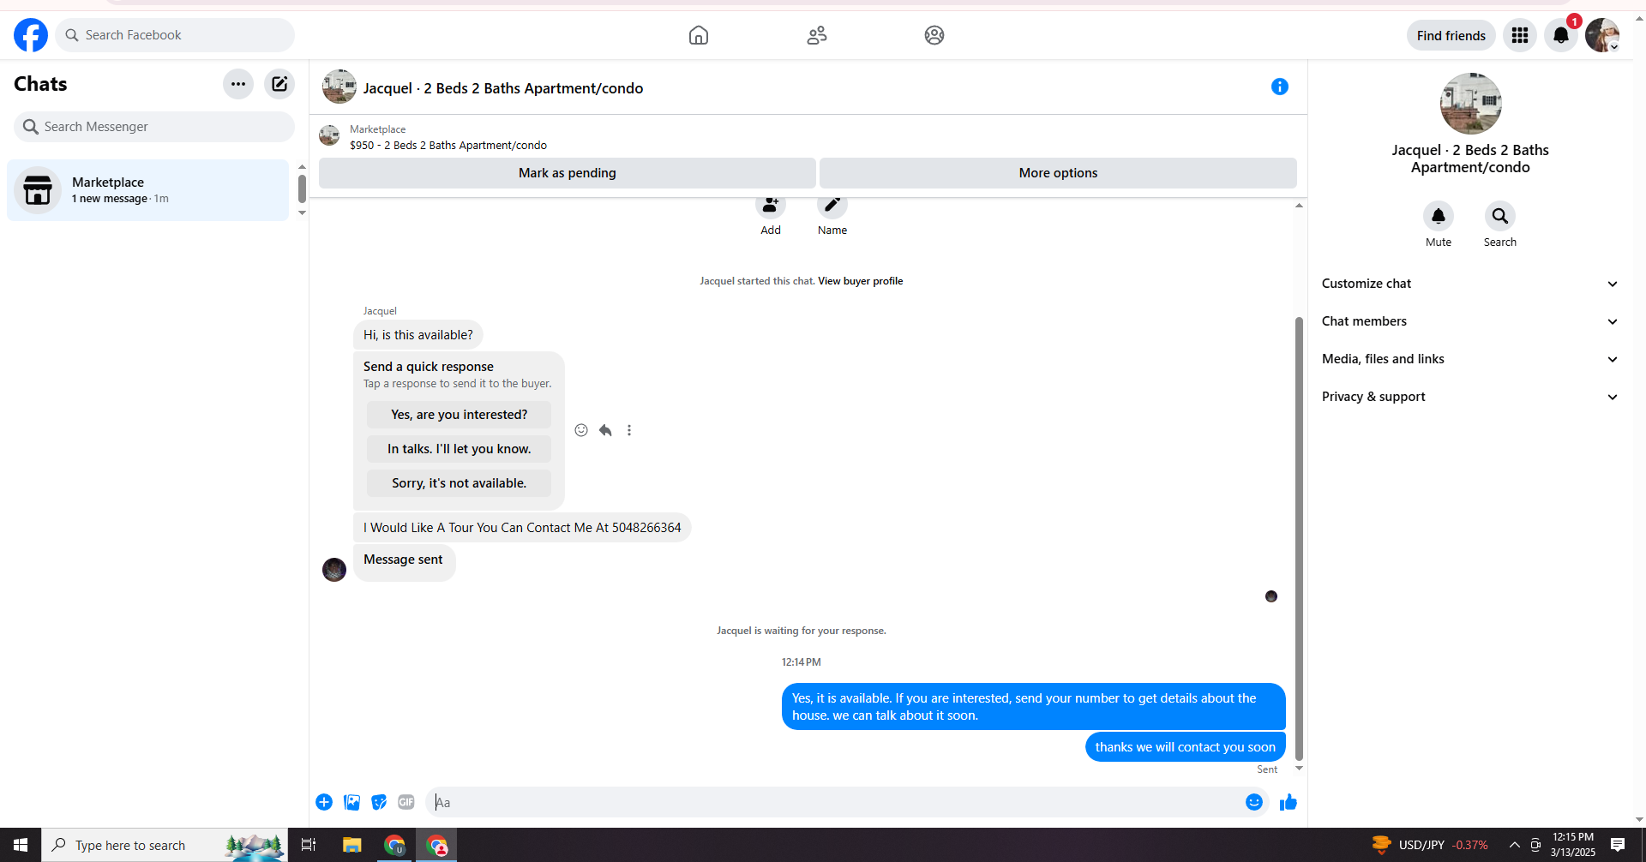Click the USD/JPY taskbar widget
This screenshot has height=862, width=1646.
click(1430, 845)
